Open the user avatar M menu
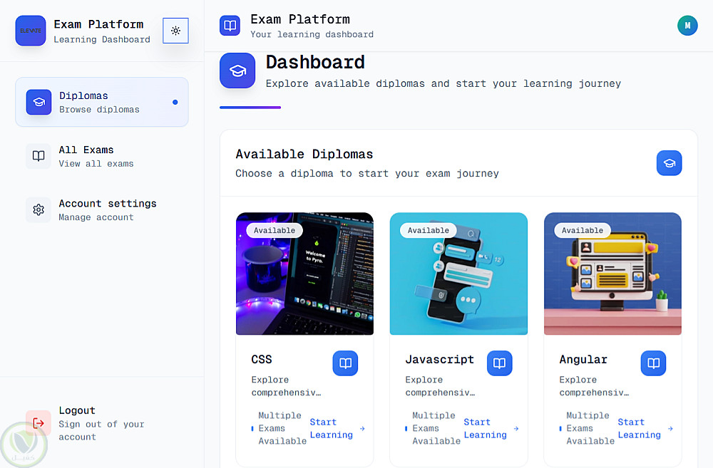Image resolution: width=713 pixels, height=468 pixels. click(687, 26)
